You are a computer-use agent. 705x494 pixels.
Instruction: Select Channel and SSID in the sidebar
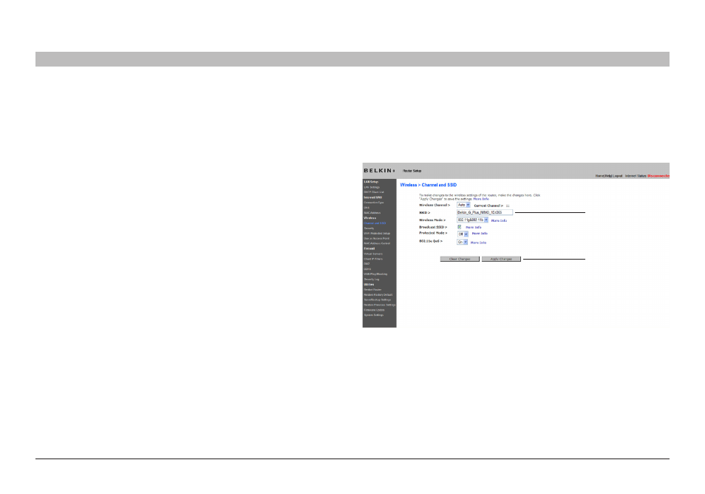(x=375, y=223)
